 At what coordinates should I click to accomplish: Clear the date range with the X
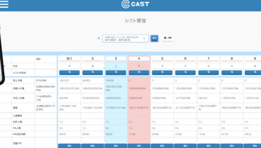point(144,39)
